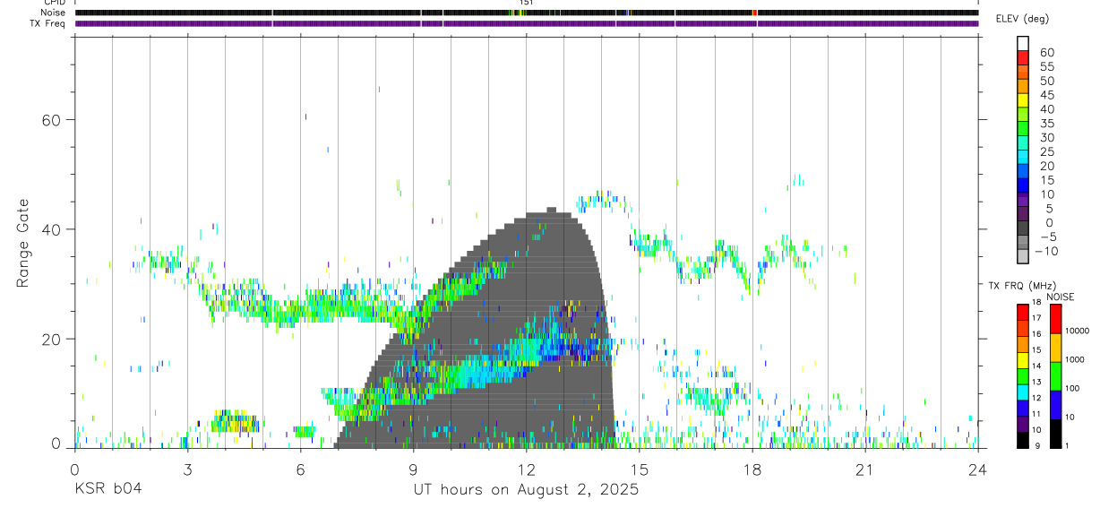1100x508 pixels.
Task: Click the 'UT hours on August 2, 2025' label
Action: 526,490
